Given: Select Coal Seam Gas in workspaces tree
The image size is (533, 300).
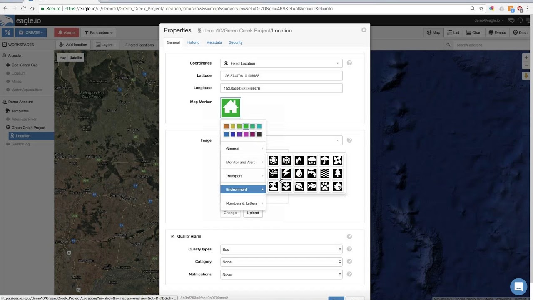Looking at the screenshot, I should 25,65.
